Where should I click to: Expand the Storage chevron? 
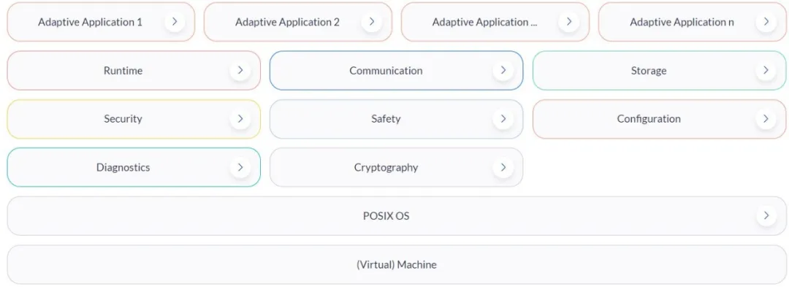click(x=766, y=70)
